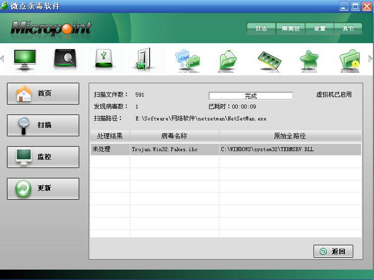The width and height of the screenshot is (374, 280).
Task: Select the 未处理 result cell
Action: pyautogui.click(x=110, y=149)
